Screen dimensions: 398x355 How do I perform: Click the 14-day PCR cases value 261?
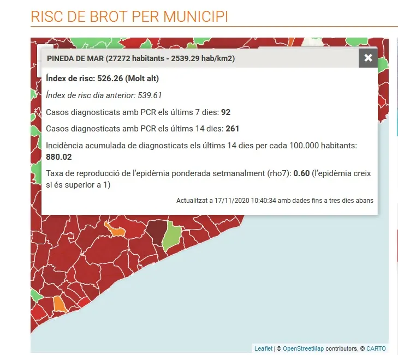pos(232,129)
